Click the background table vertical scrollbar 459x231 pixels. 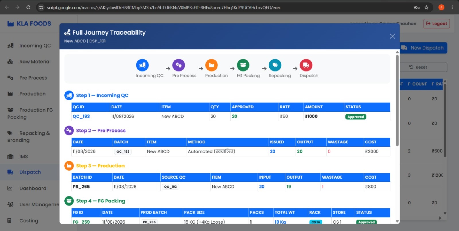coord(445,120)
